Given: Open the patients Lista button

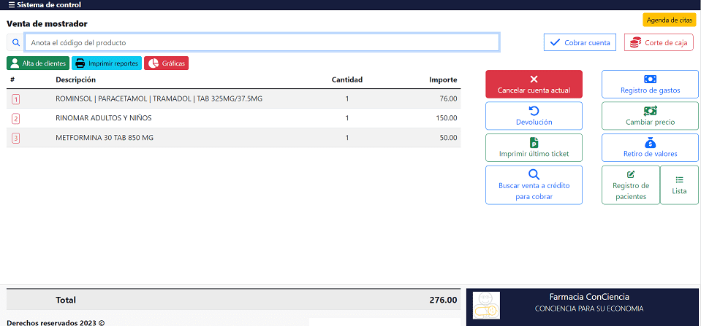Looking at the screenshot, I should [x=679, y=185].
